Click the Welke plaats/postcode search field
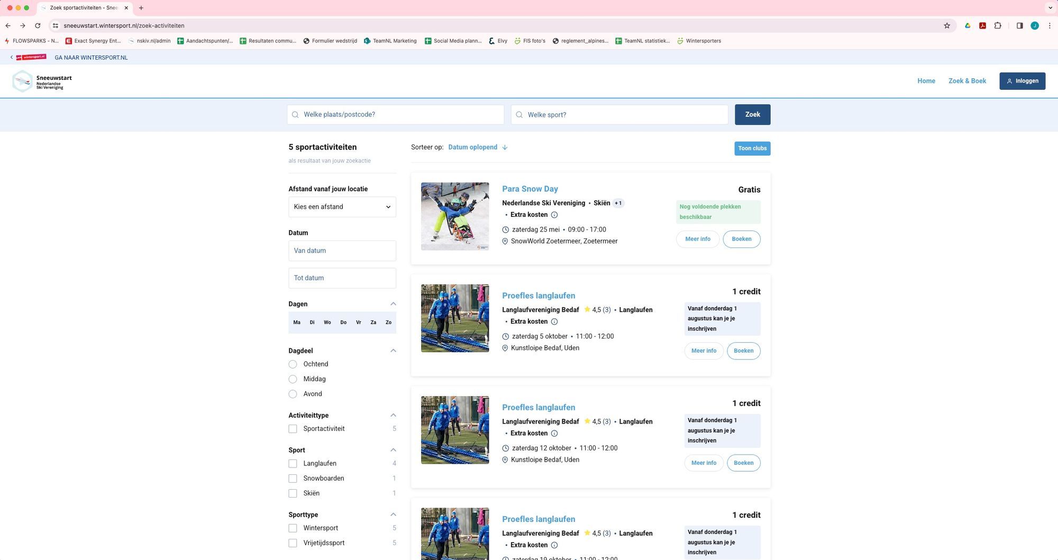 click(x=395, y=115)
